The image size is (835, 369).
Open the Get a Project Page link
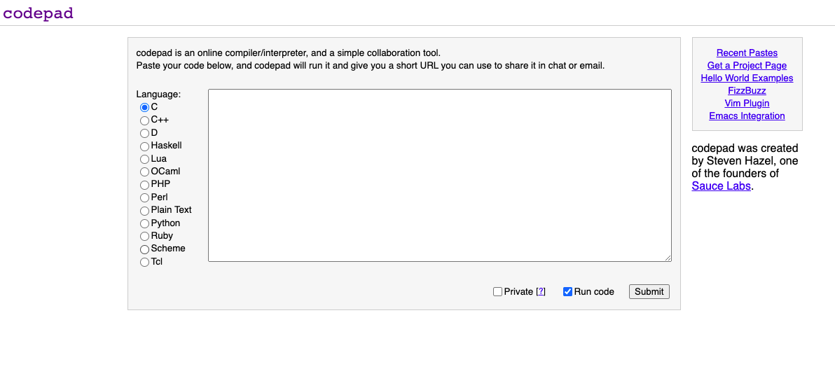pyautogui.click(x=747, y=66)
